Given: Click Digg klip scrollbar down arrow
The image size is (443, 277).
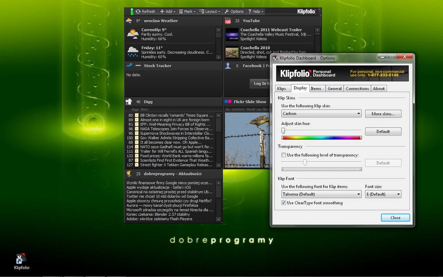Looking at the screenshot, I should 218,165.
